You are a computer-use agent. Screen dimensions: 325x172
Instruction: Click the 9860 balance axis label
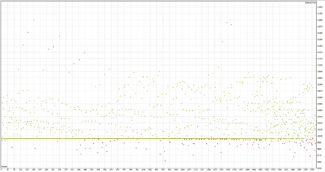[x=319, y=149]
